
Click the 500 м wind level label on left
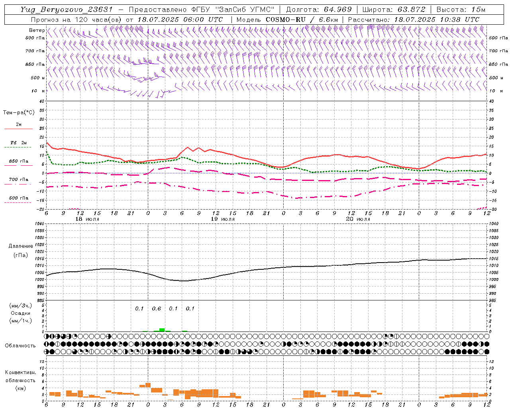38,78
